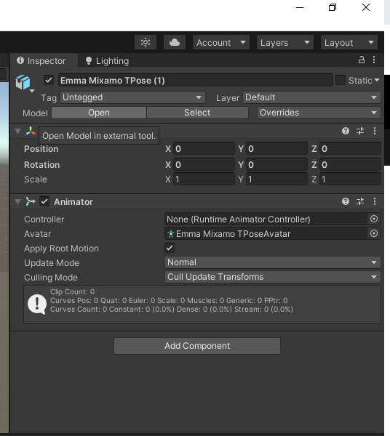Open Animator presets slider icon
The image size is (390, 436).
tap(360, 201)
